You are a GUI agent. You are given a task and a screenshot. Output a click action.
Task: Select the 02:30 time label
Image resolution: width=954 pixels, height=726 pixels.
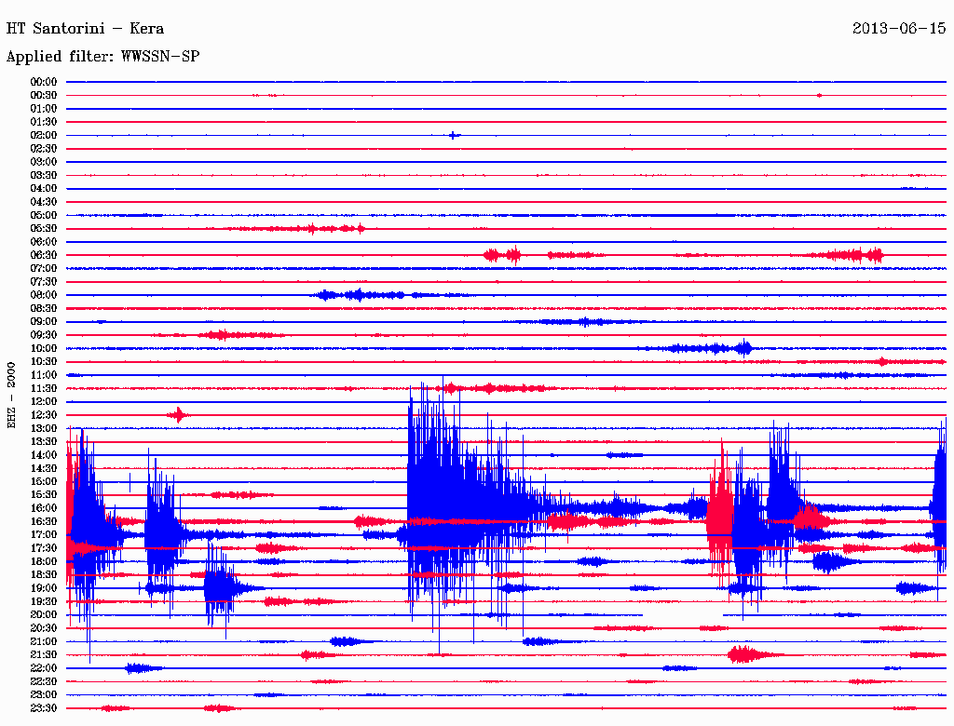[44, 148]
